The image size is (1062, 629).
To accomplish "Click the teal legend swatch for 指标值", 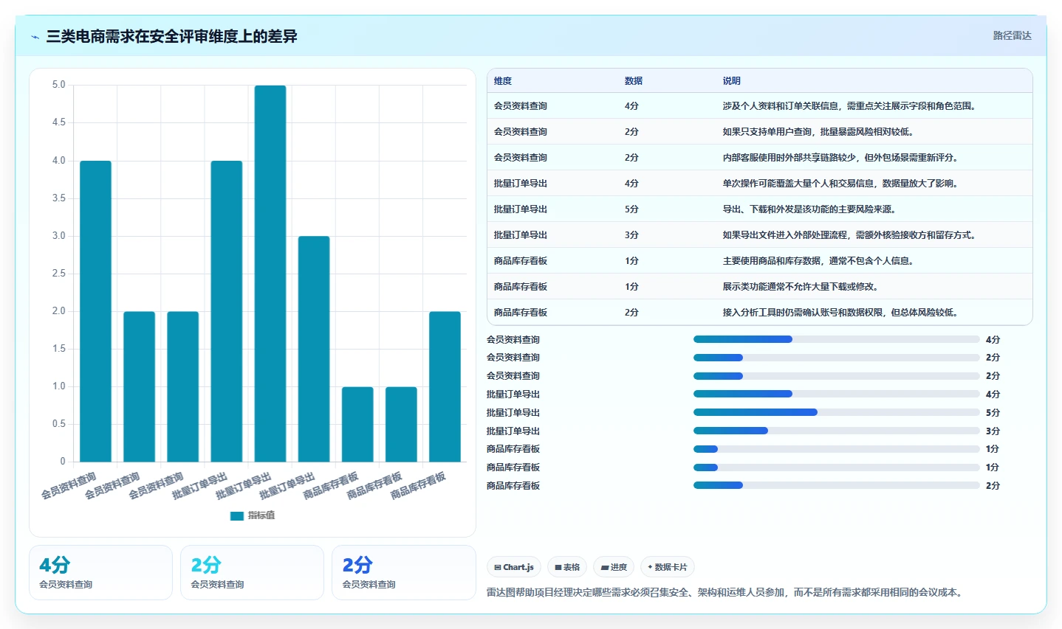I will pos(237,515).
